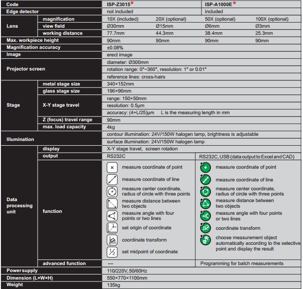Click the 'Z (focus) travel range' label
This screenshot has width=303, height=289.
point(68,120)
